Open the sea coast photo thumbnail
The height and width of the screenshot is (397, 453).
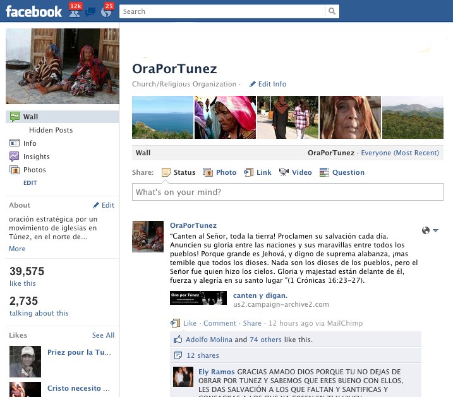coord(162,117)
